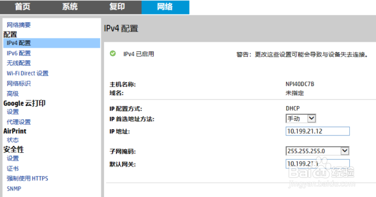Open 证书 page

pyautogui.click(x=13, y=168)
